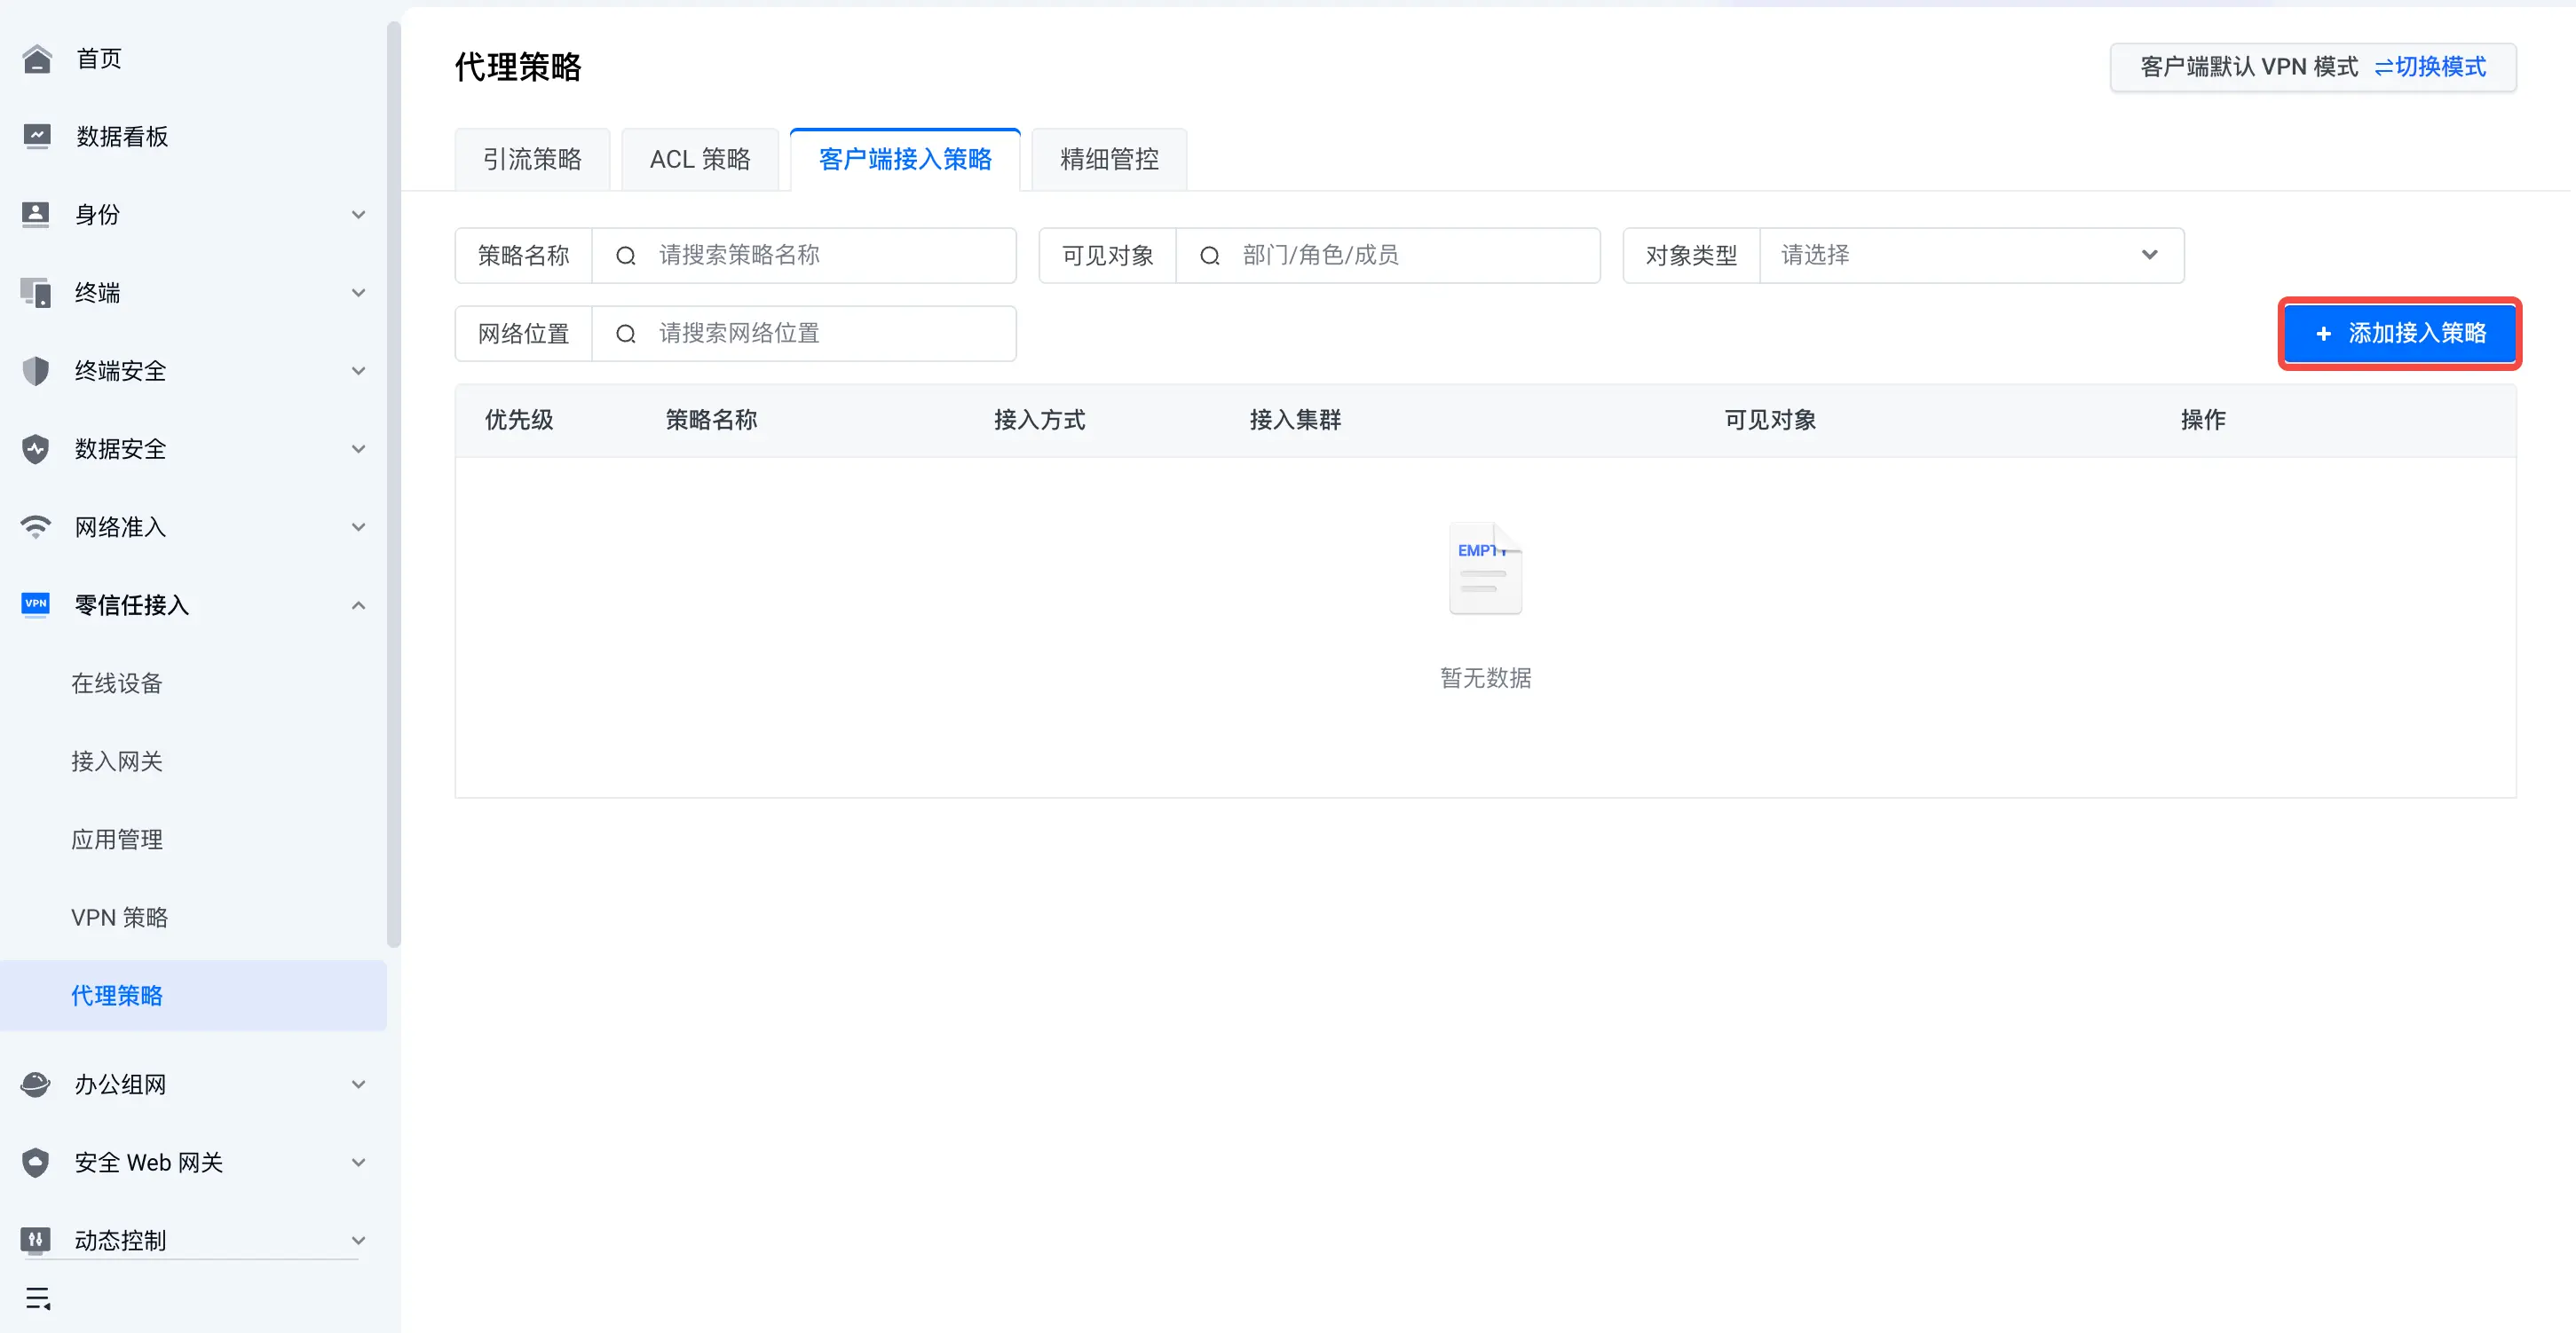Expand the 身份 menu chevron
Screen dimensions: 2576x1333
(x=359, y=215)
